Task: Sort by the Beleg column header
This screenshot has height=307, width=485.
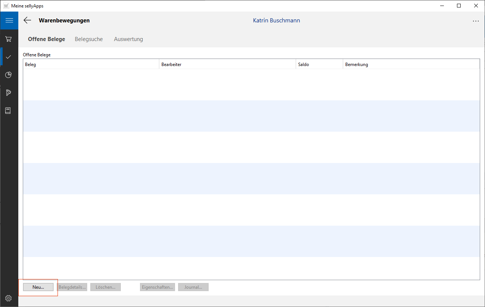Action: pyautogui.click(x=91, y=65)
